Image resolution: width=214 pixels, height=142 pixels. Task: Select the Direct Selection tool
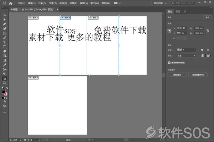pyautogui.click(x=5, y=20)
